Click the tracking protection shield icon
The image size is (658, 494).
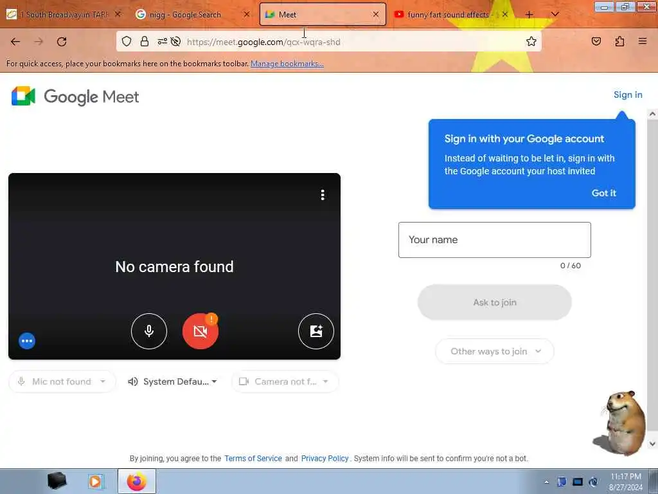pos(127,41)
